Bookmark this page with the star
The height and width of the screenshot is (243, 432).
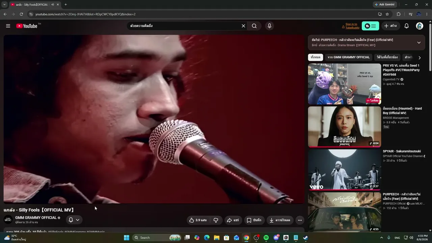tap(387, 14)
